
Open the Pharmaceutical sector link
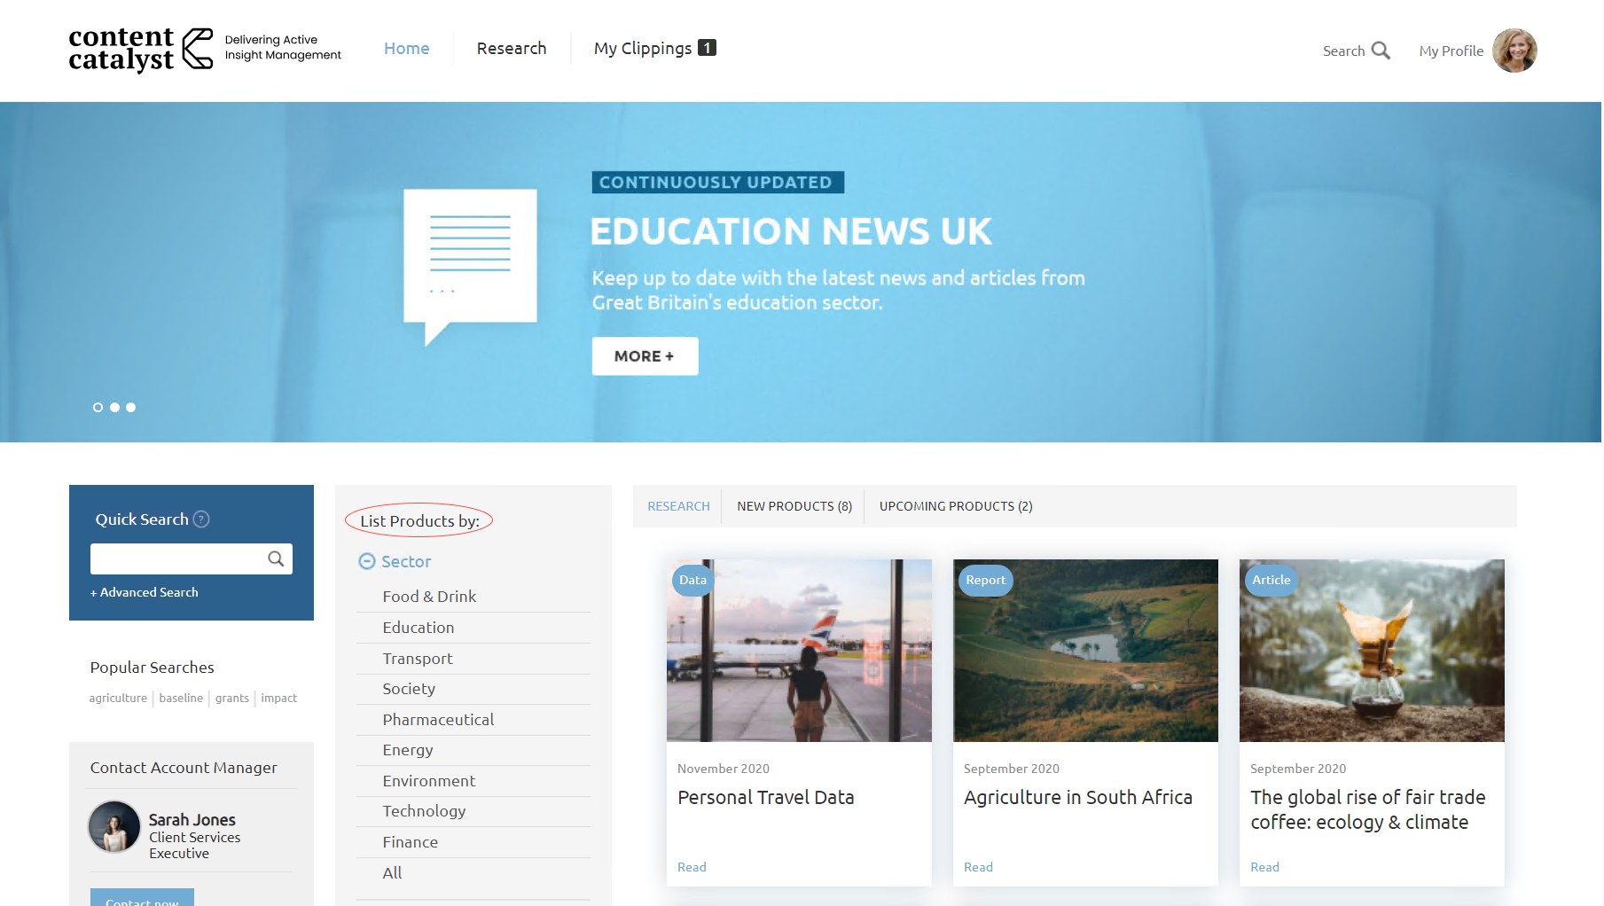tap(438, 720)
